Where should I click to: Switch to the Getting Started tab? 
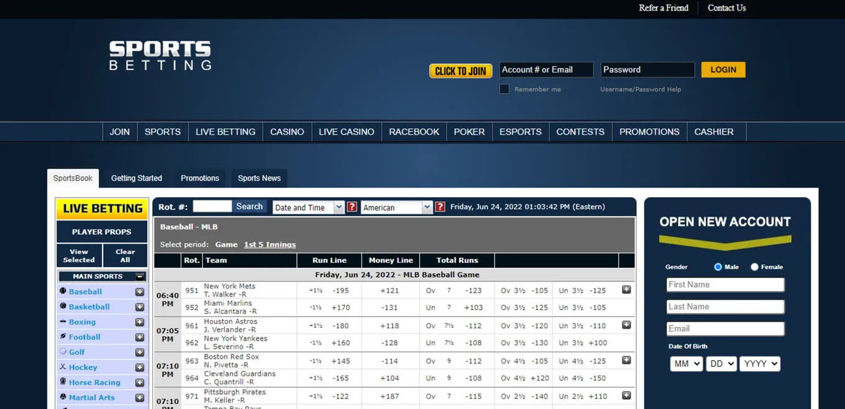click(x=137, y=178)
